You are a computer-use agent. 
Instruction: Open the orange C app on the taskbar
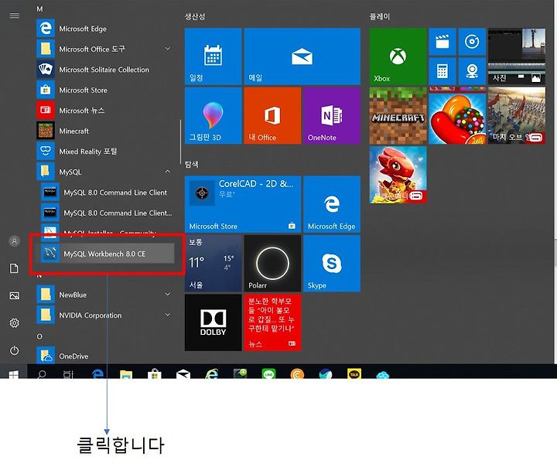click(x=297, y=373)
